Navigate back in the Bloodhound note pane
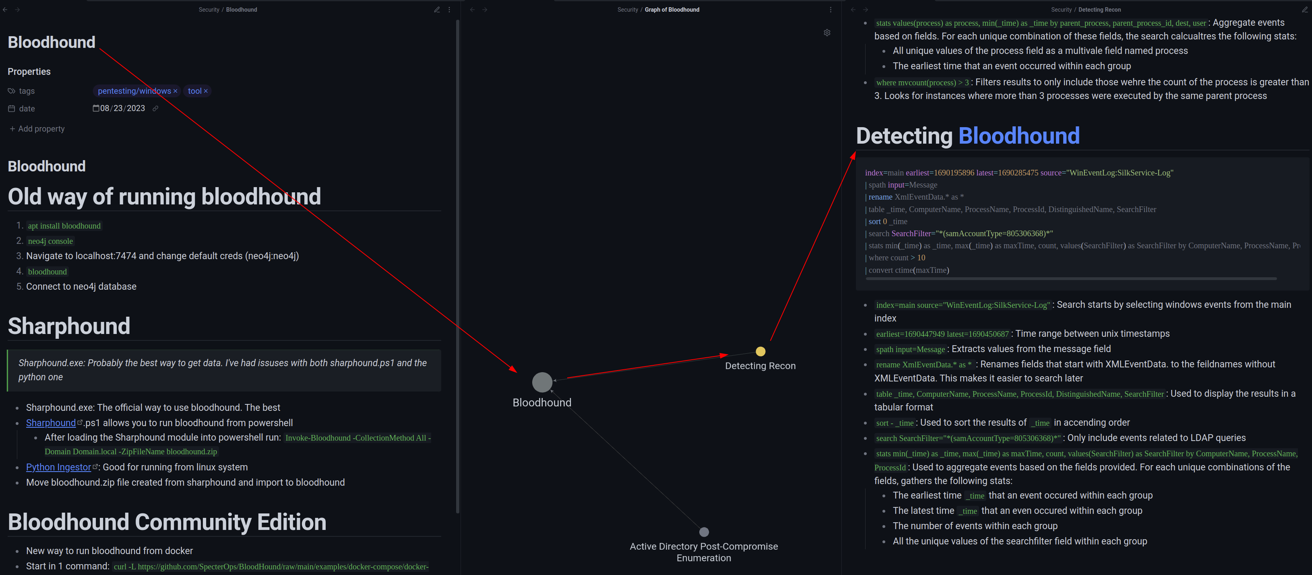This screenshot has height=575, width=1312. pyautogui.click(x=5, y=10)
